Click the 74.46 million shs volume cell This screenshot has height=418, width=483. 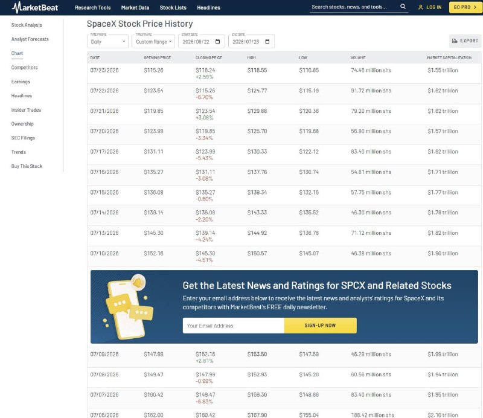(x=371, y=70)
